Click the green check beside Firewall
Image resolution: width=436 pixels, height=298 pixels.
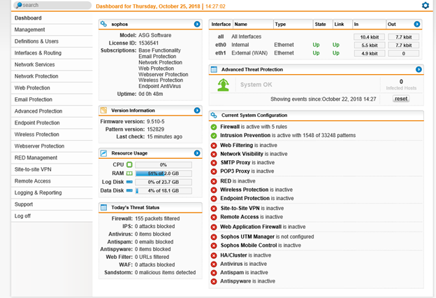coord(214,127)
